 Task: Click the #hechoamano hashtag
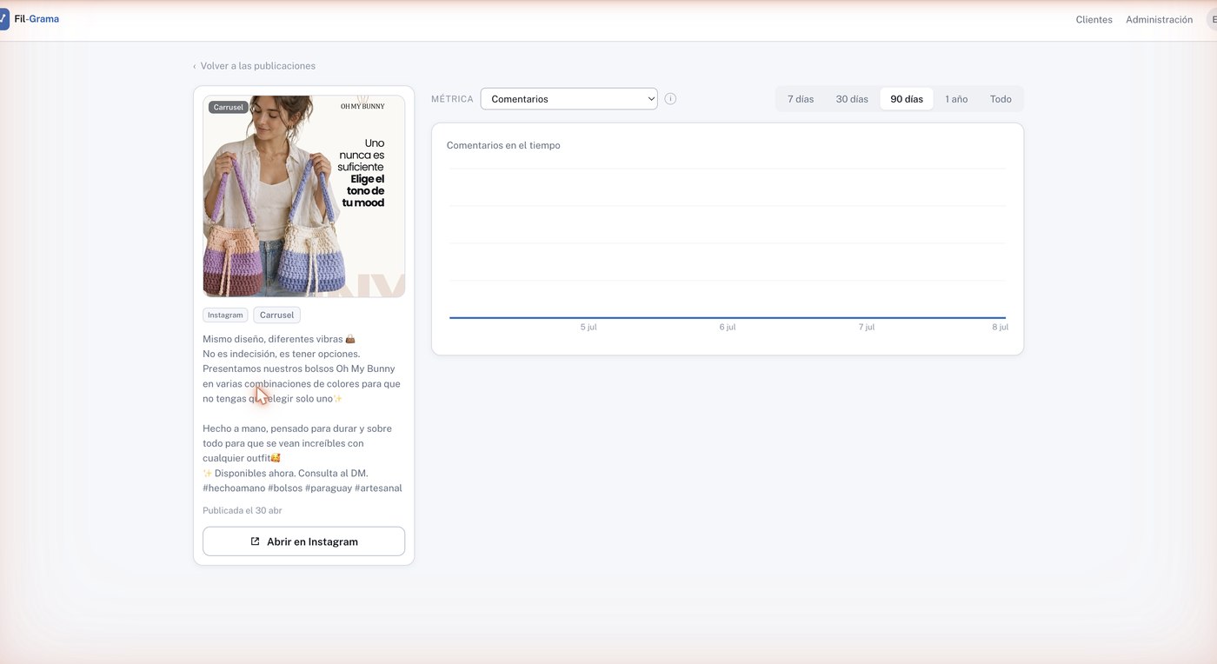point(234,488)
